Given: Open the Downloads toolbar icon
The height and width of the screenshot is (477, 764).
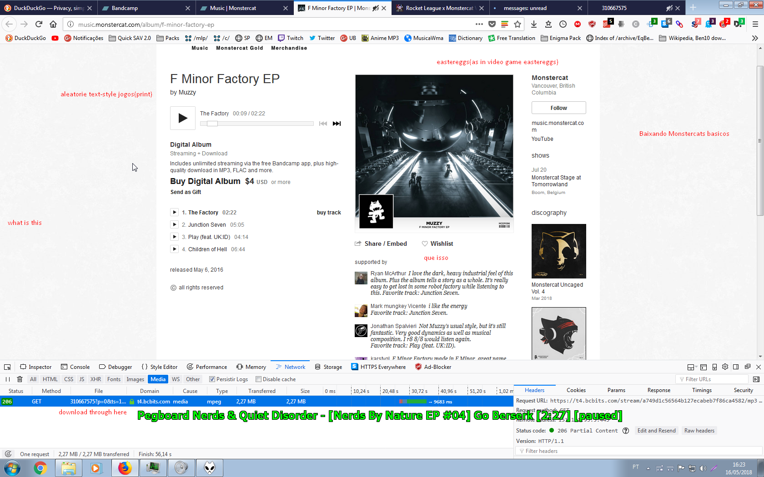Looking at the screenshot, I should click(534, 25).
